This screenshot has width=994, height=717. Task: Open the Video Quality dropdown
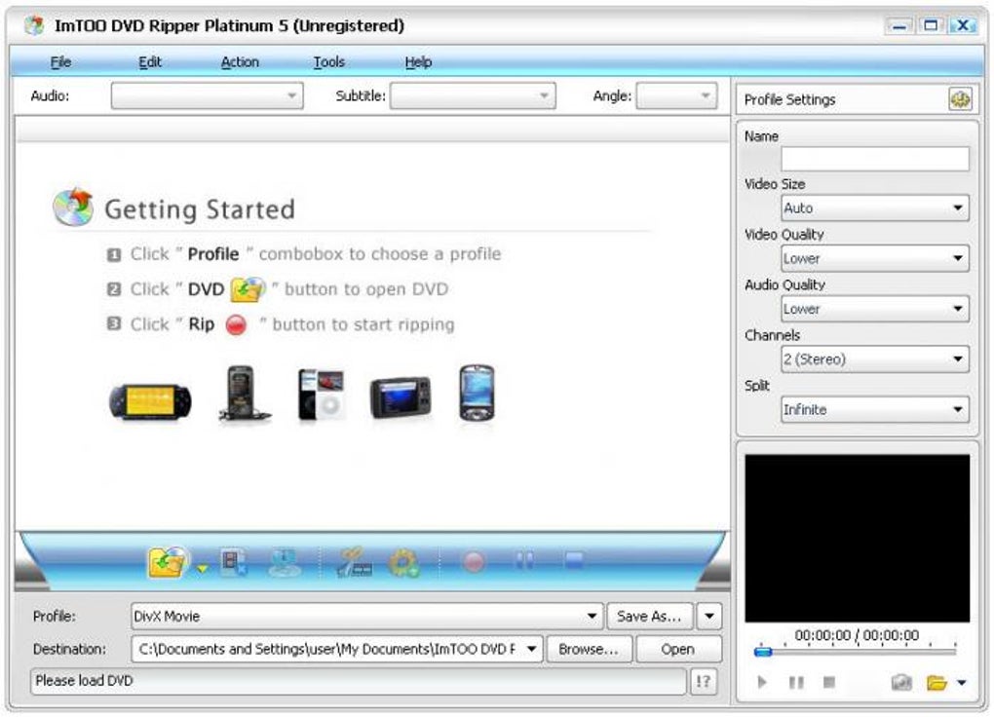(x=875, y=259)
